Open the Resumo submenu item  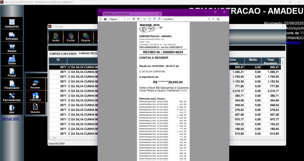[x=35, y=109]
